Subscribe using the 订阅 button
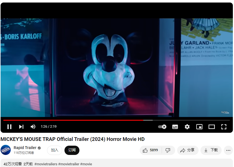Viewport: 234px width, 167px height. tap(72, 150)
